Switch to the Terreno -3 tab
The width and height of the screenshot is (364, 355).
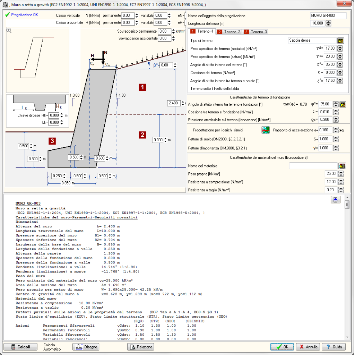click(256, 32)
